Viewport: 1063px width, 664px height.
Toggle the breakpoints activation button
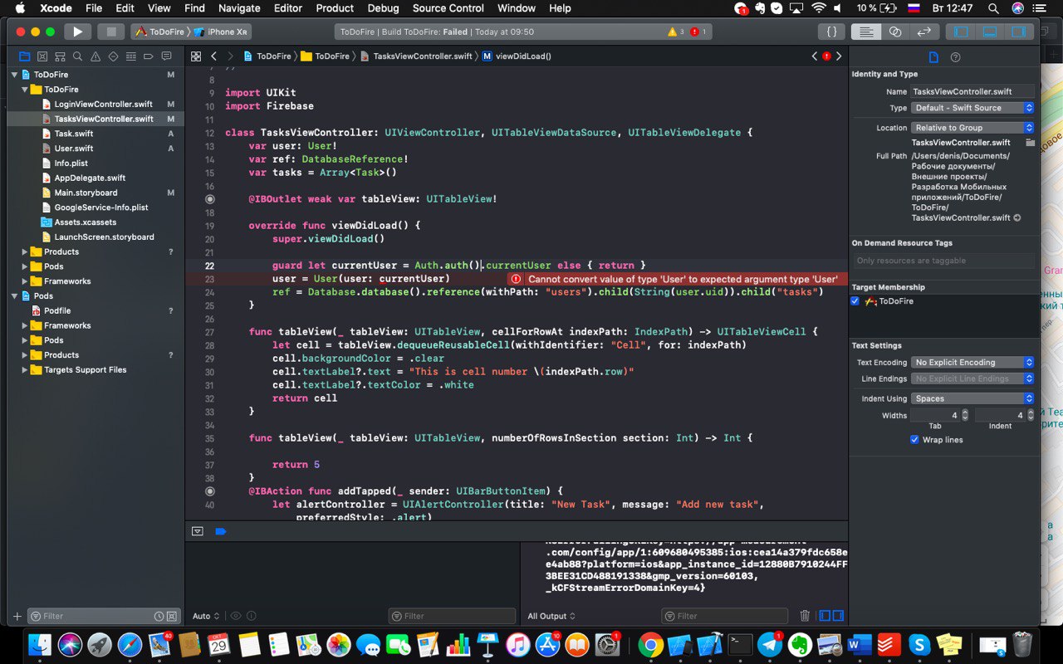tap(220, 531)
